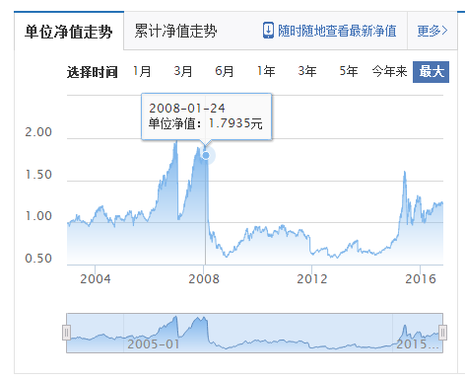The image size is (465, 380).
Task: Click the 2015 peak in main chart
Action: point(405,172)
